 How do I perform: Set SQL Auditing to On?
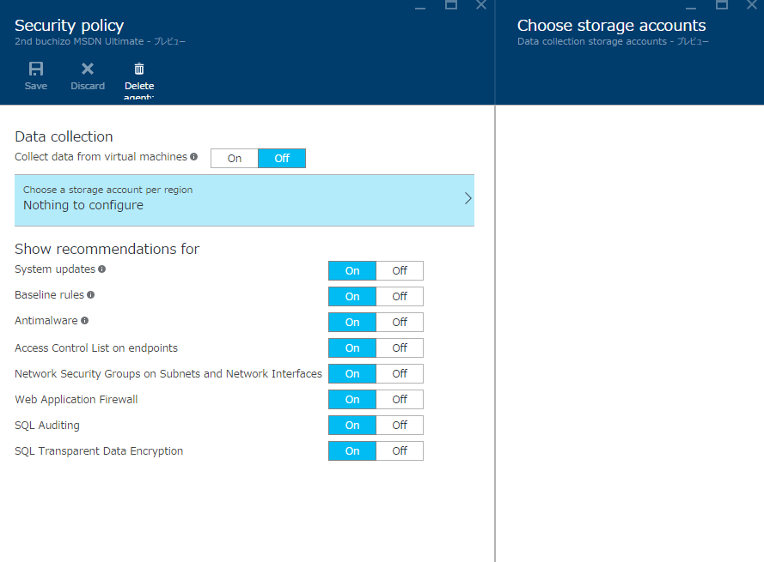[x=352, y=426]
